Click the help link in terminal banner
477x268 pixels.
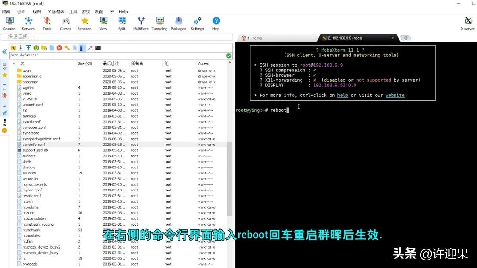pyautogui.click(x=343, y=95)
